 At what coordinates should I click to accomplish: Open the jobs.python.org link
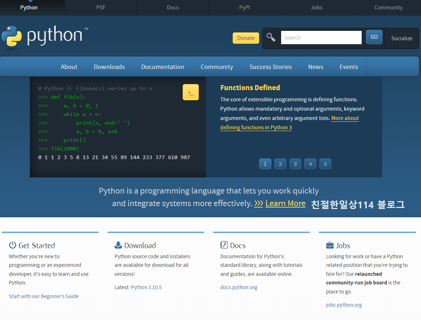344,305
